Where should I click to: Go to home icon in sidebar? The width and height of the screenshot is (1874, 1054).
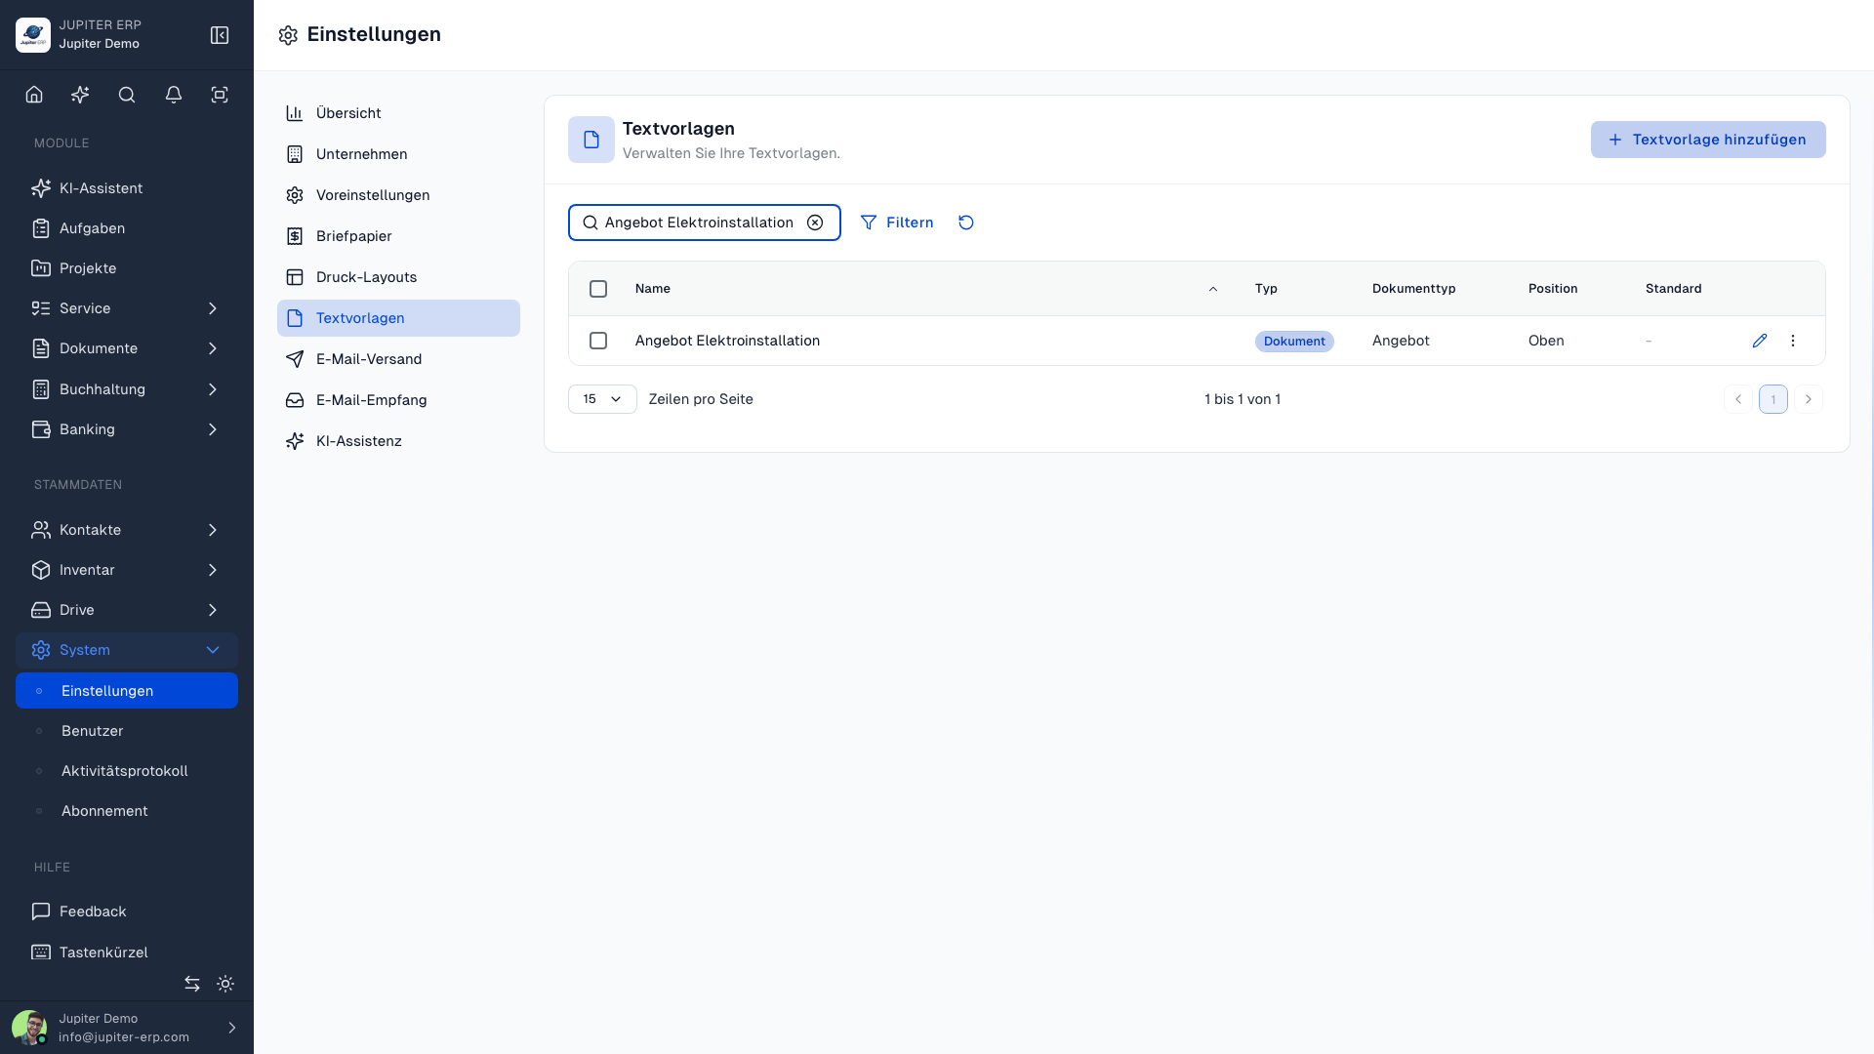(34, 95)
